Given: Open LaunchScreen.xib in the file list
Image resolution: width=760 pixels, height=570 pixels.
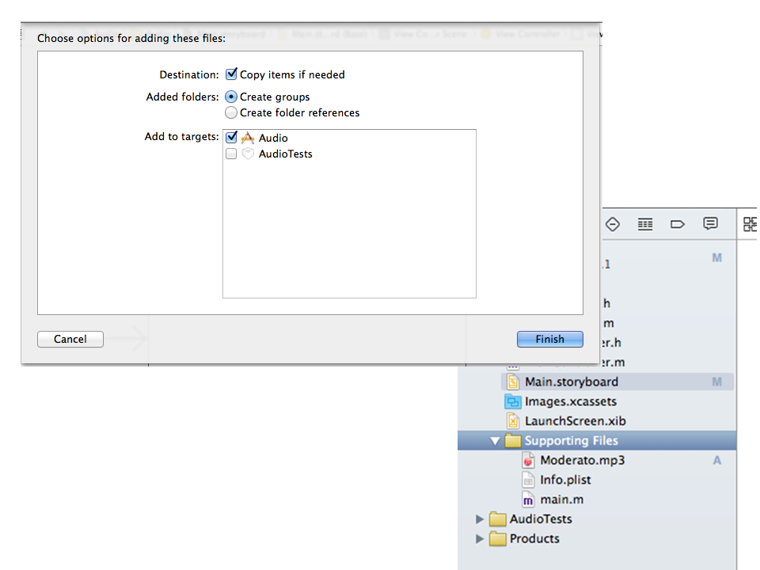Looking at the screenshot, I should point(575,421).
